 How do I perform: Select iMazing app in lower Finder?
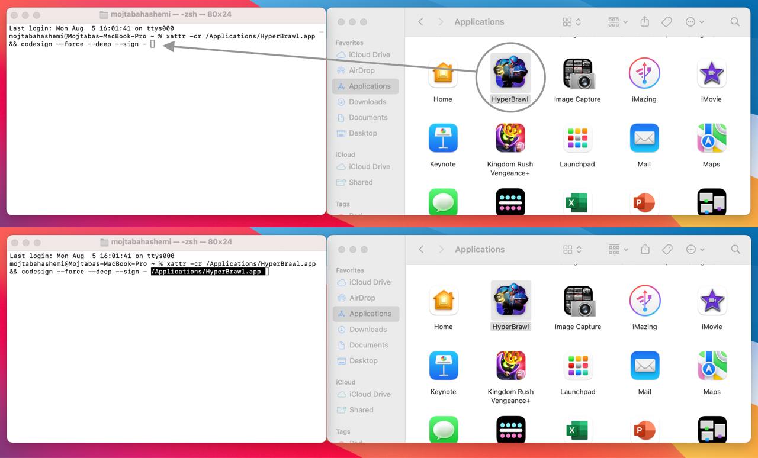coord(644,301)
